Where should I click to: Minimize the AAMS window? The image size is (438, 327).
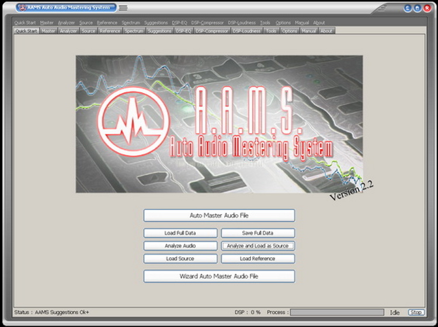(408, 8)
